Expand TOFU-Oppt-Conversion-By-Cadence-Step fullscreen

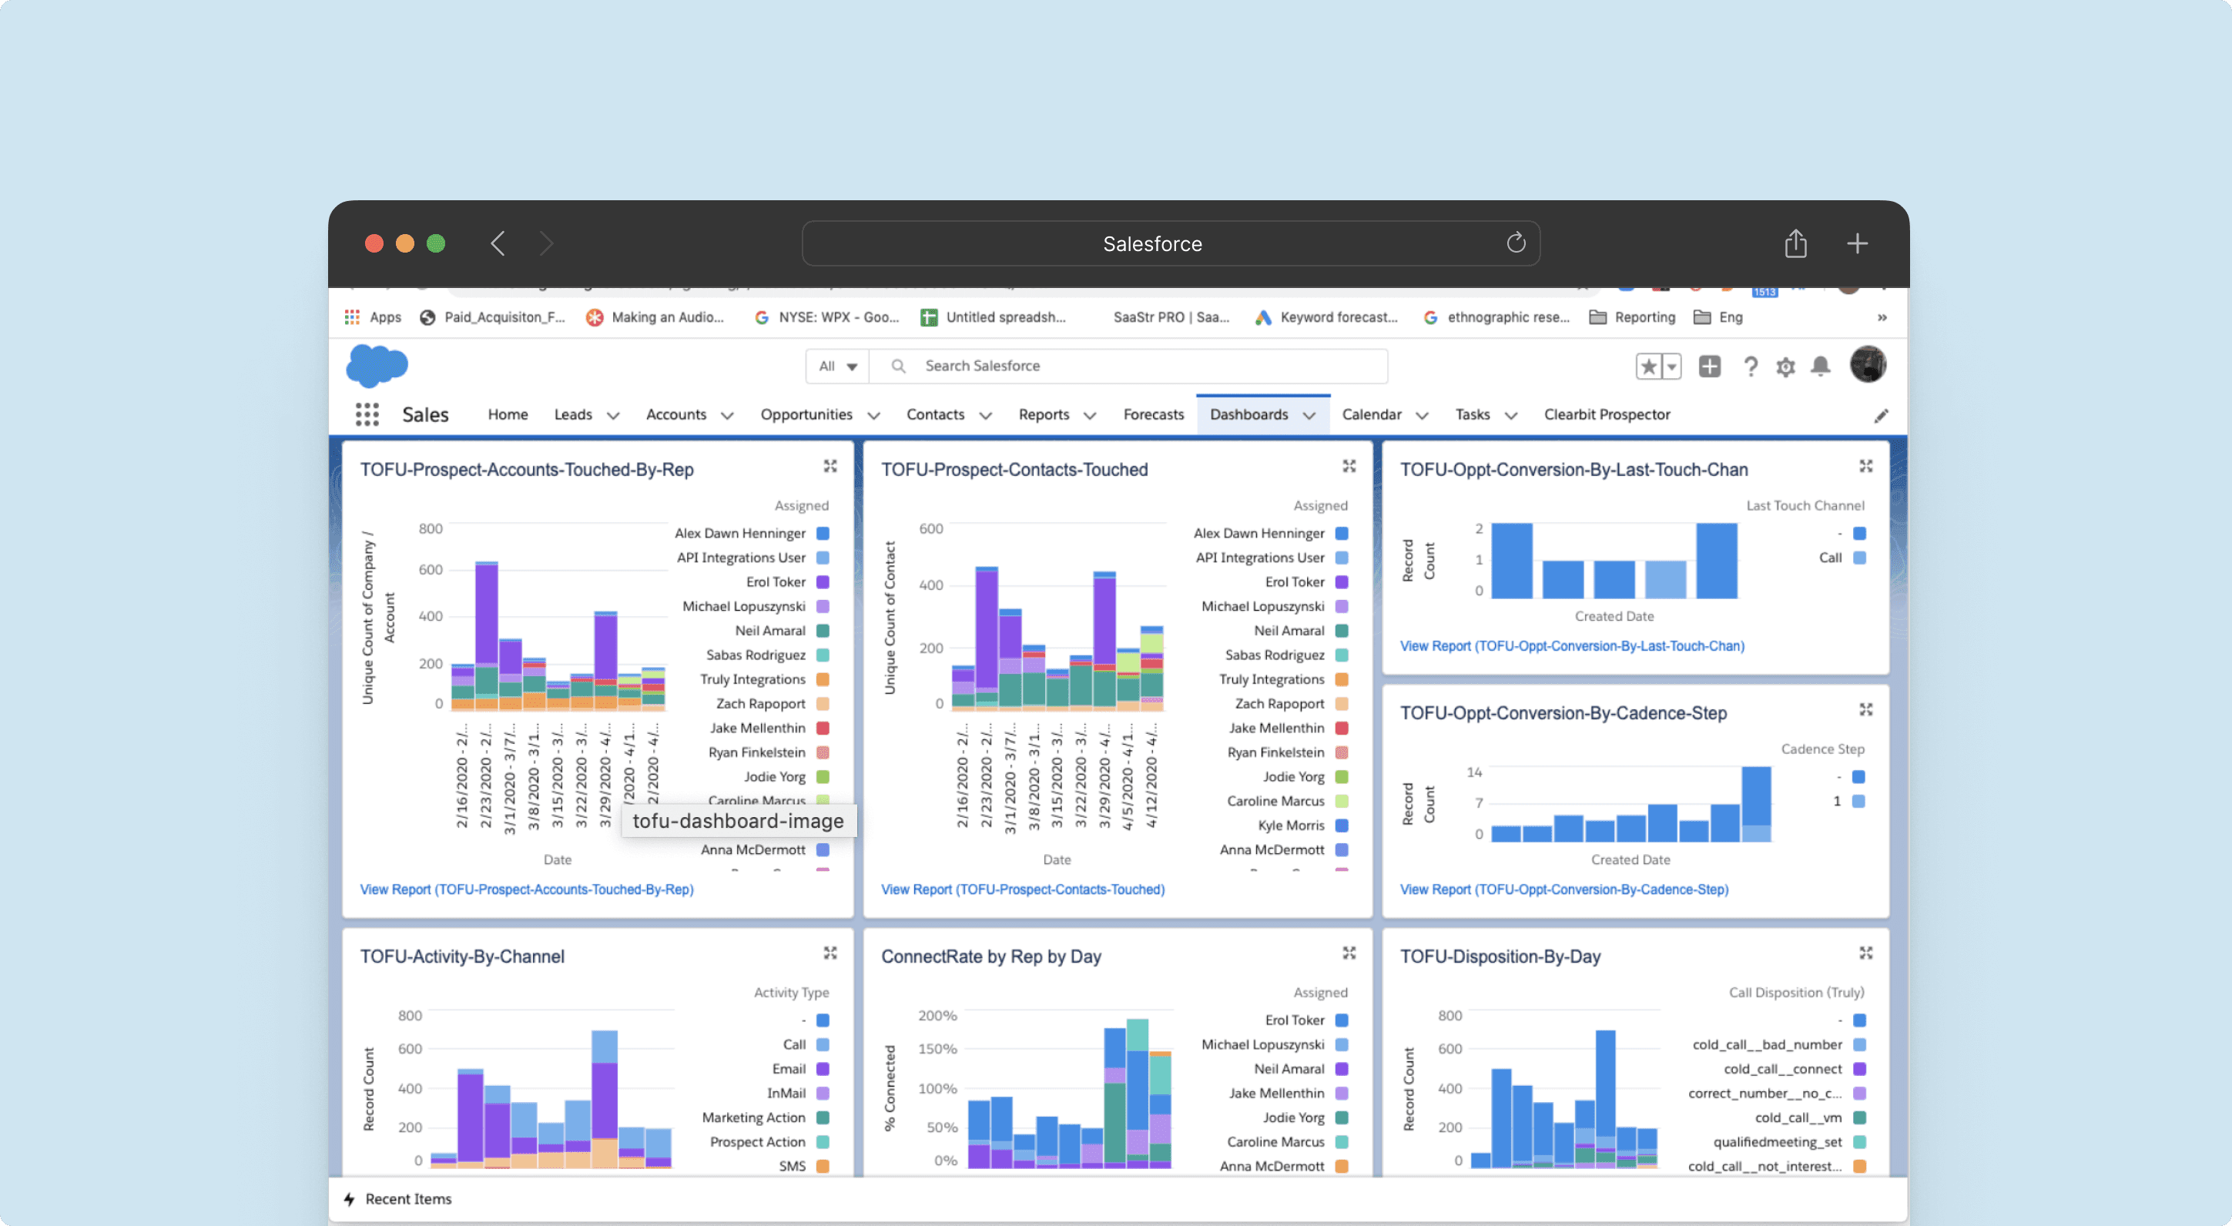(1867, 709)
